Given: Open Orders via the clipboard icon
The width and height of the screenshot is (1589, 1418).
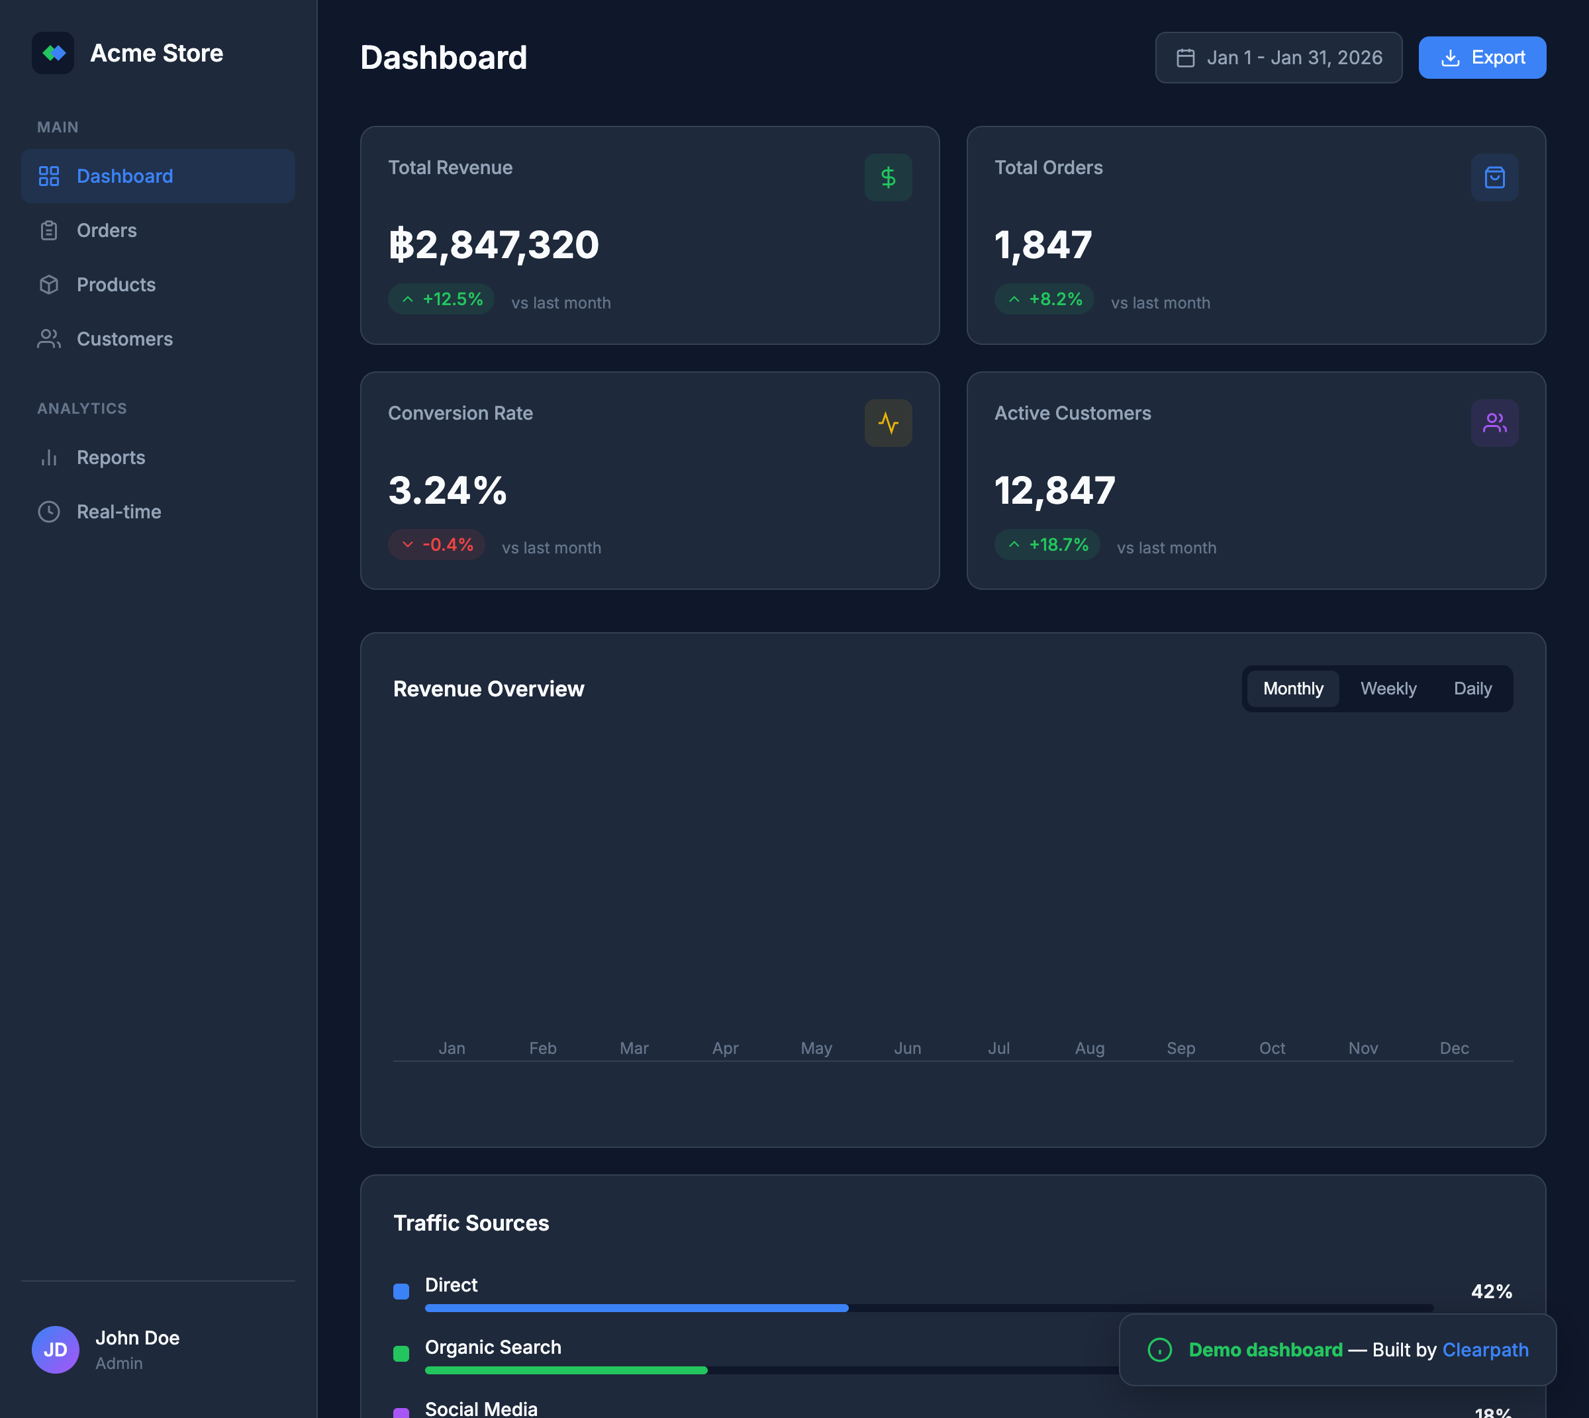Looking at the screenshot, I should pos(49,230).
